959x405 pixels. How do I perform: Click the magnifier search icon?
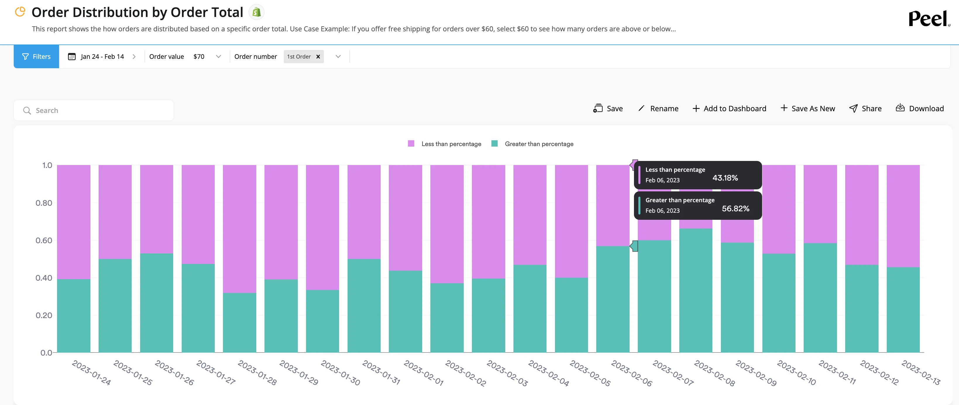point(27,111)
